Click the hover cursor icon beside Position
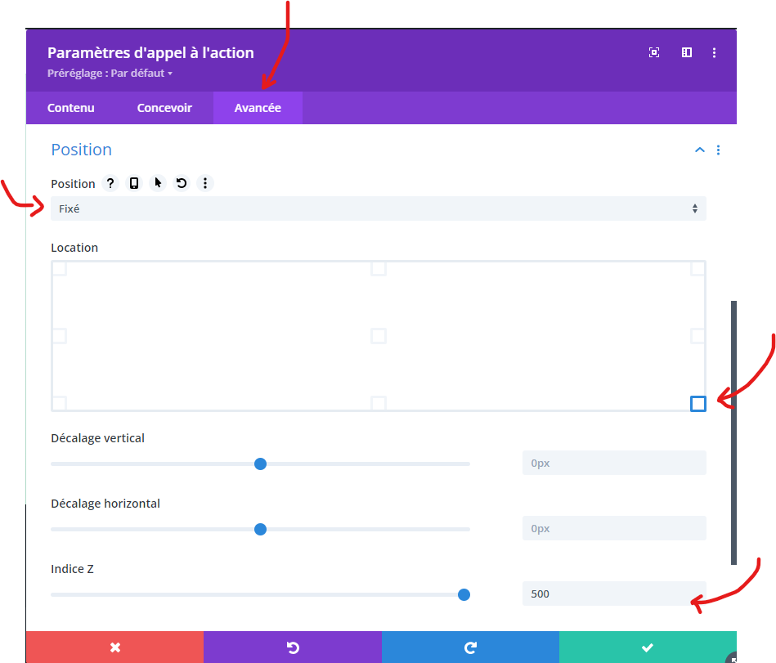The image size is (776, 663). click(158, 183)
